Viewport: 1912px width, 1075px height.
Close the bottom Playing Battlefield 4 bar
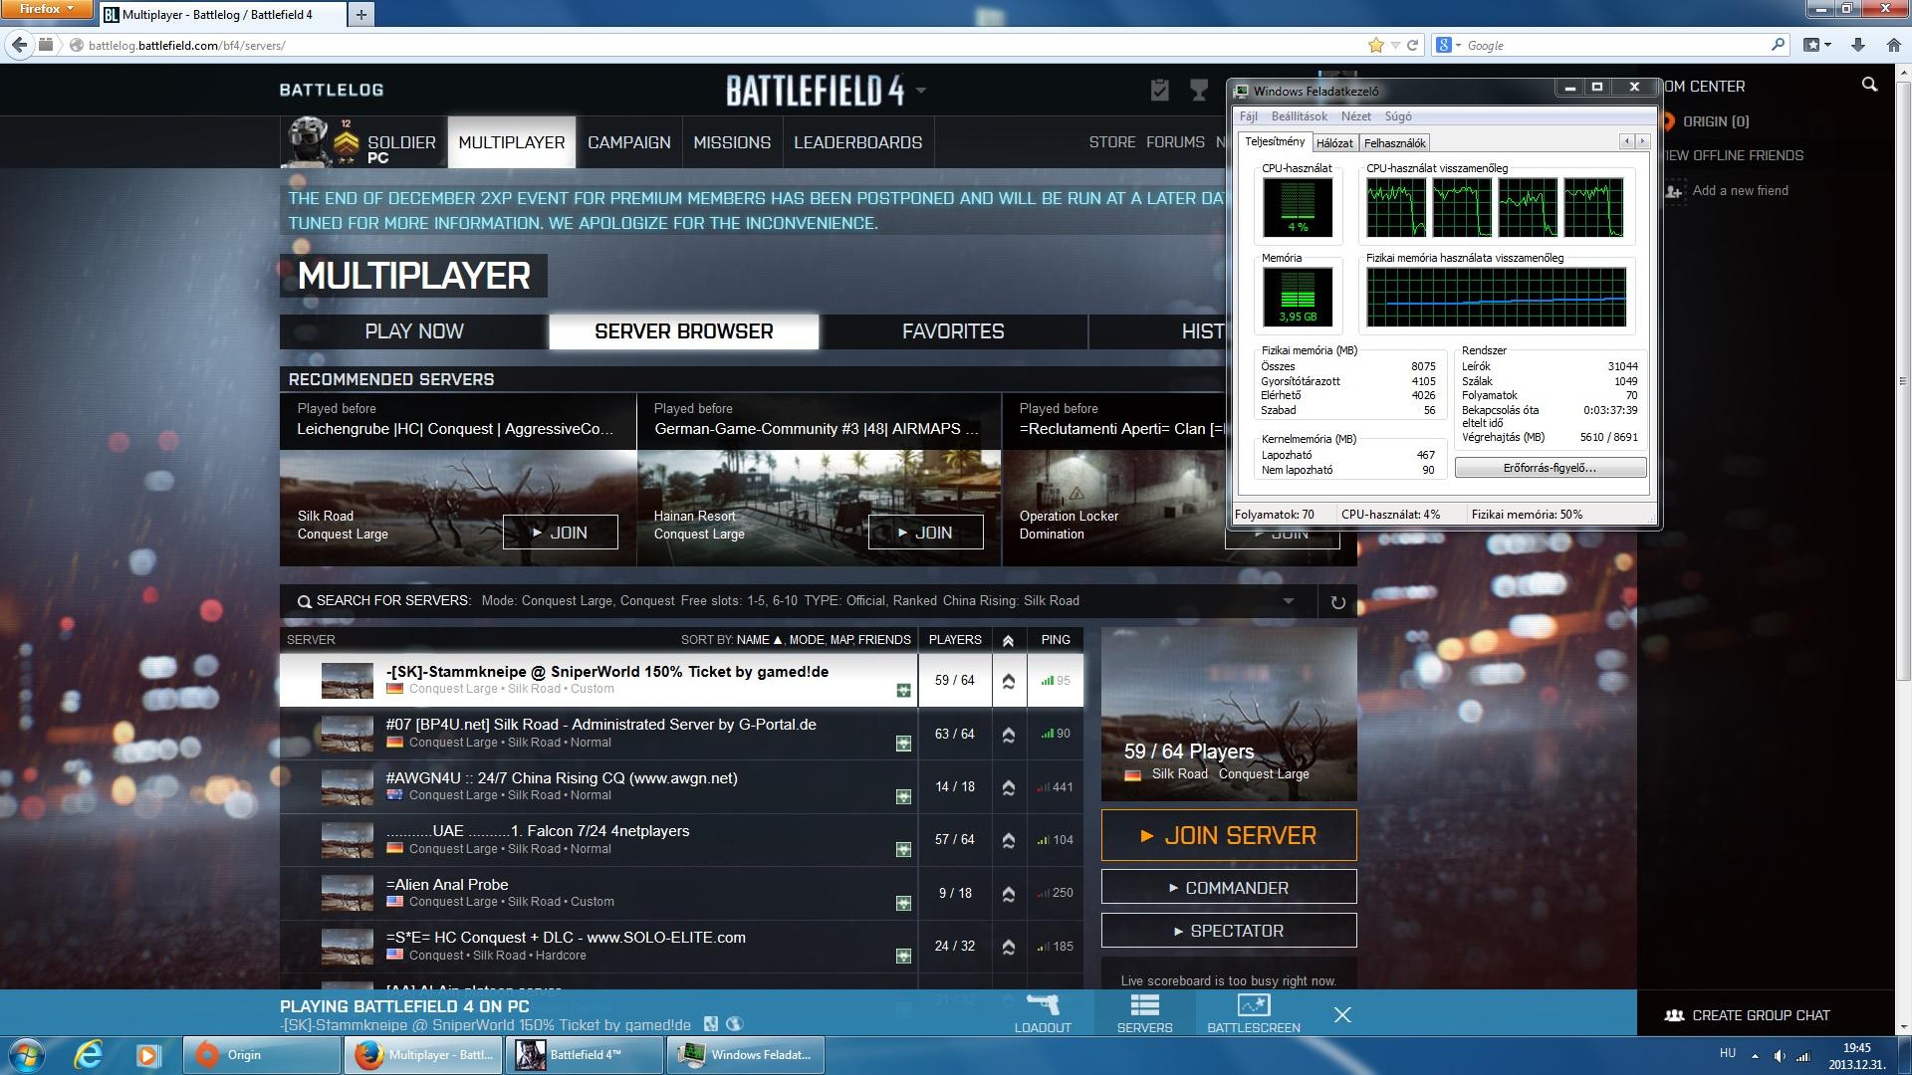tap(1342, 1014)
